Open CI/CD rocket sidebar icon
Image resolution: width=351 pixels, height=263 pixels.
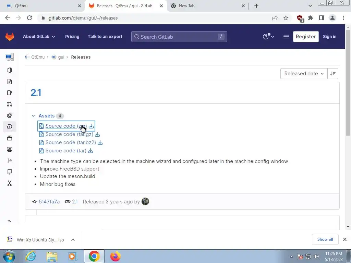[x=10, y=115]
